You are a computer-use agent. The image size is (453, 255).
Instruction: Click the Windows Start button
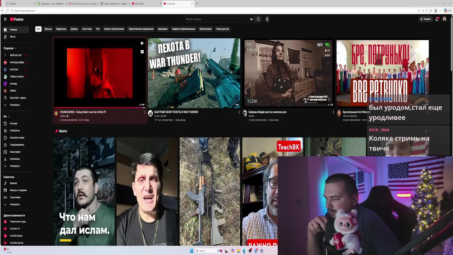pyautogui.click(x=191, y=251)
